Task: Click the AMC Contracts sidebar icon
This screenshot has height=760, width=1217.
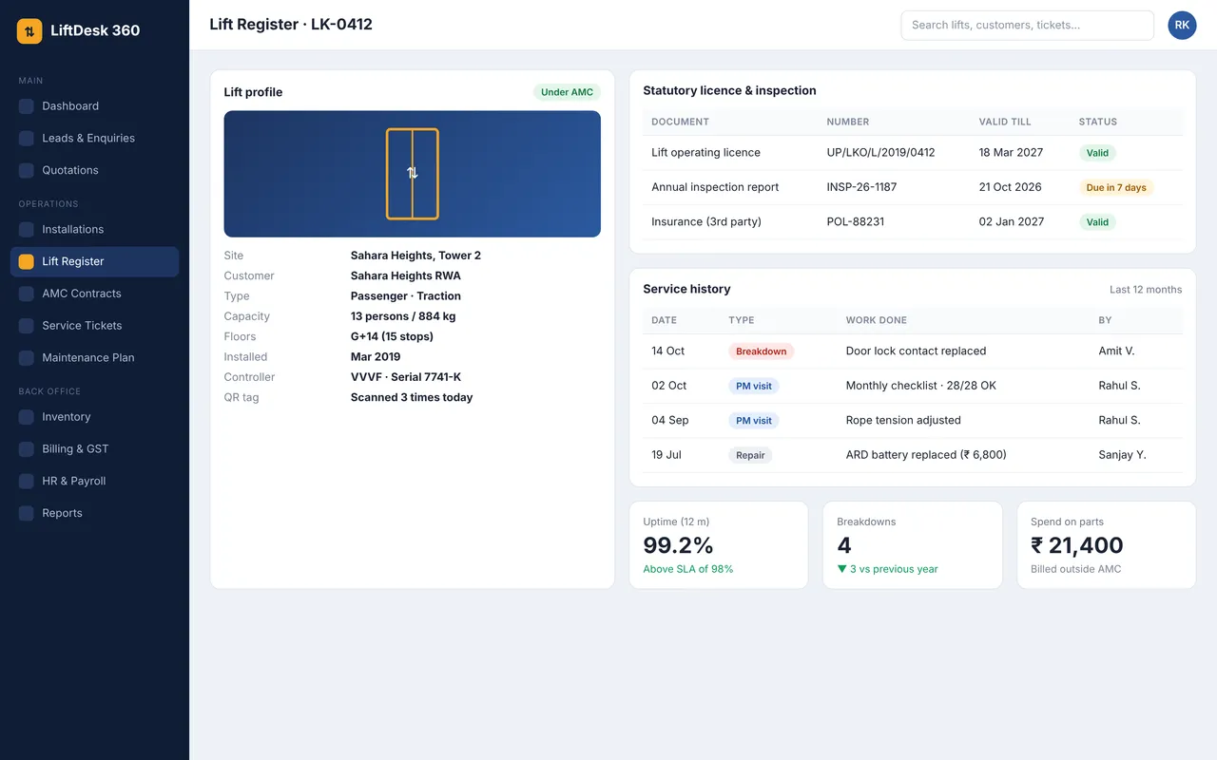Action: pos(27,294)
